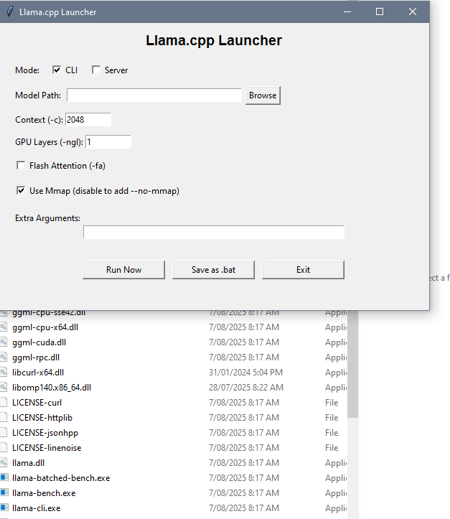Click the Model Path input field
Image resolution: width=450 pixels, height=519 pixels.
(x=154, y=95)
